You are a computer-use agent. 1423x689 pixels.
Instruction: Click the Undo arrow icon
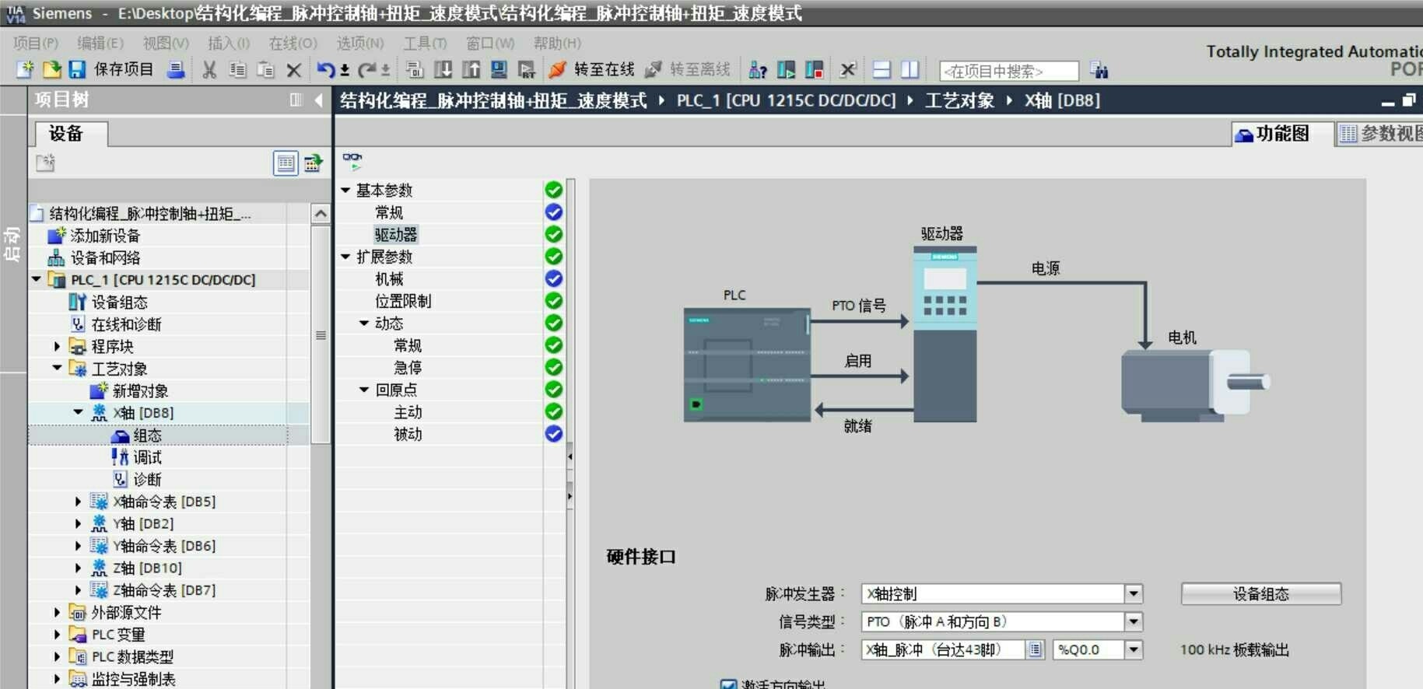(x=325, y=70)
